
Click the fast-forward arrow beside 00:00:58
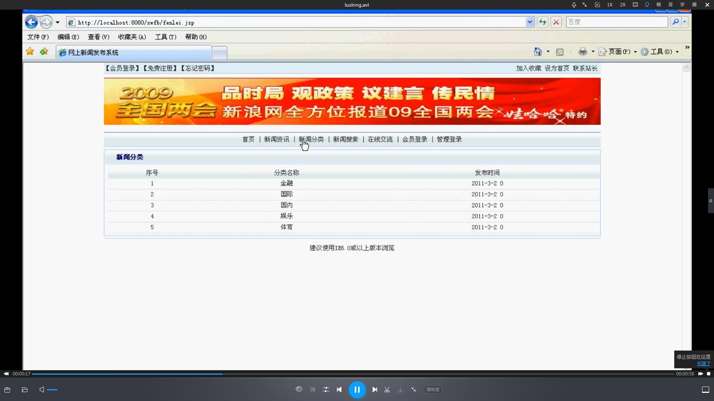pos(701,374)
